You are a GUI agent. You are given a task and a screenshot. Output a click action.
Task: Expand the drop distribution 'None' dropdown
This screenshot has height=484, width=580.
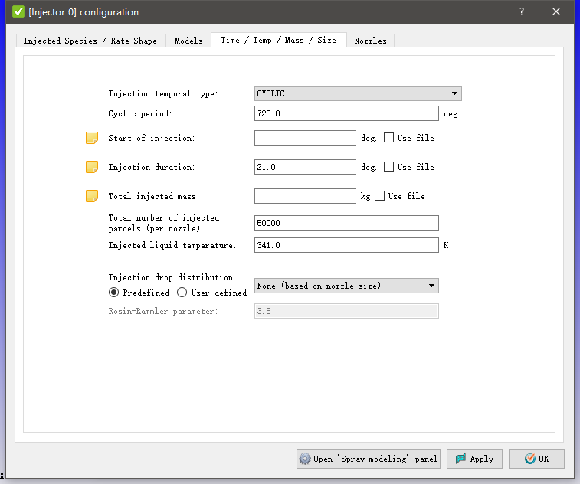coord(346,286)
